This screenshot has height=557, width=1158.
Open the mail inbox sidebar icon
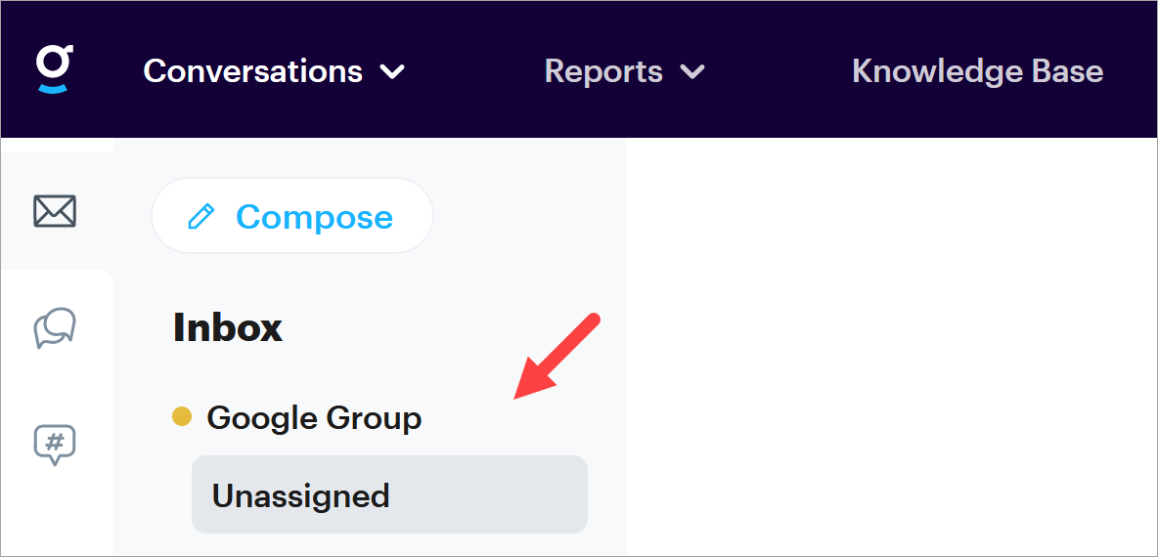click(x=56, y=211)
